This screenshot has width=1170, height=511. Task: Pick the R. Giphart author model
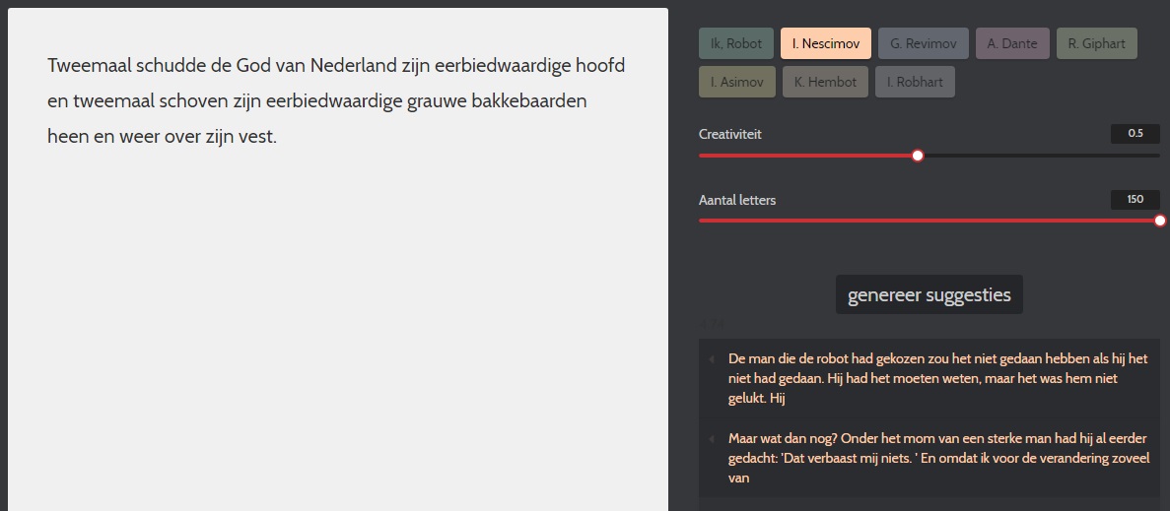click(x=1097, y=44)
